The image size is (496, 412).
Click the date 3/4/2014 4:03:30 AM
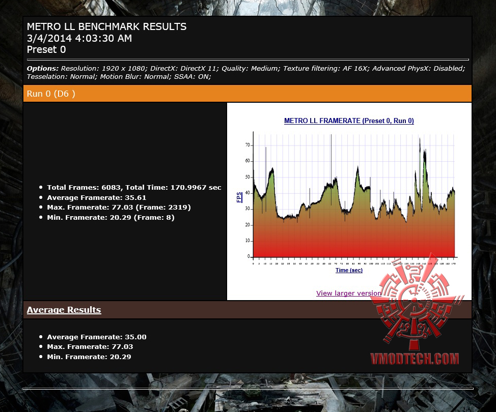point(79,38)
